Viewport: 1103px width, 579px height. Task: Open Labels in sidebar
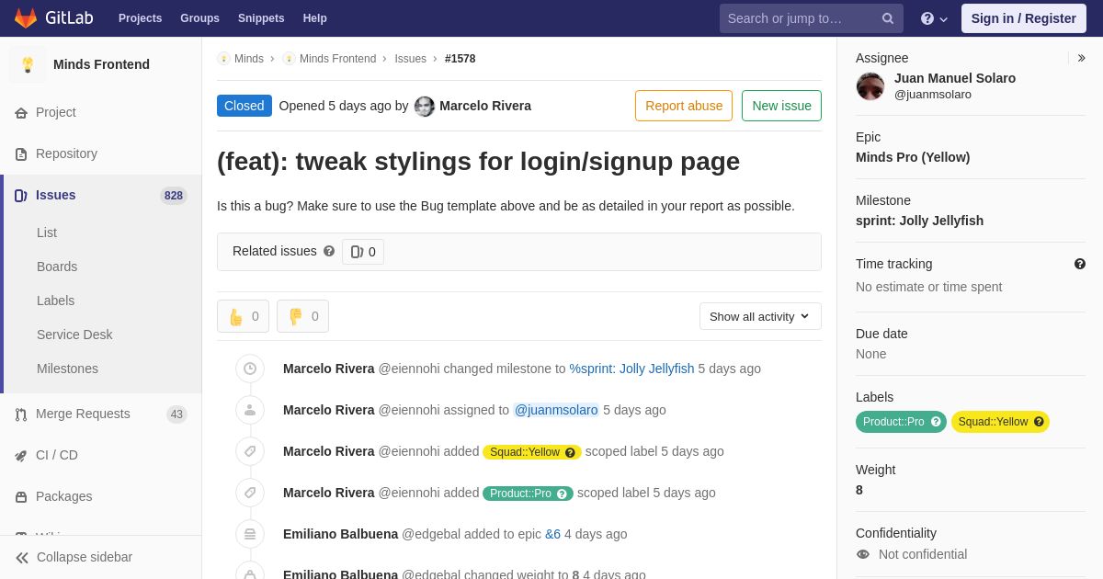[x=55, y=301]
